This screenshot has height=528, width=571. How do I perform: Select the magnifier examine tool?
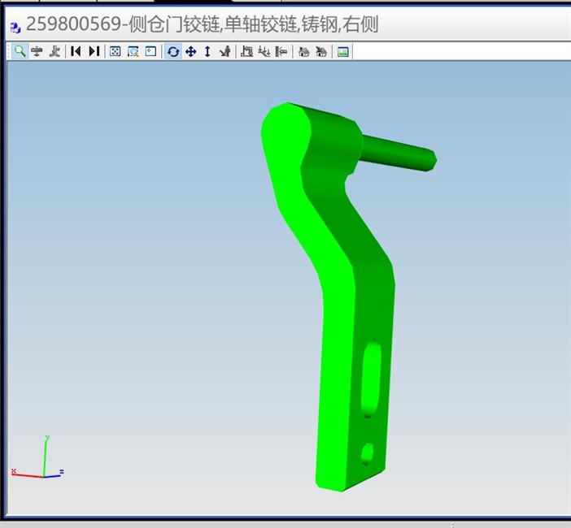20,51
